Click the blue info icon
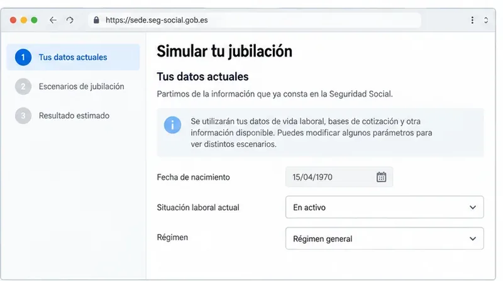 tap(172, 124)
